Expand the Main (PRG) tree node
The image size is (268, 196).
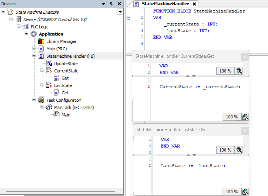coord(34,48)
